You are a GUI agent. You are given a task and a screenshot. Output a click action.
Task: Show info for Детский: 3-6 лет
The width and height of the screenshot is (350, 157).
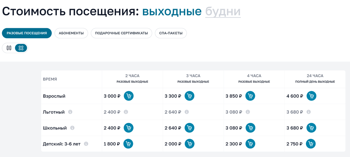(x=86, y=144)
